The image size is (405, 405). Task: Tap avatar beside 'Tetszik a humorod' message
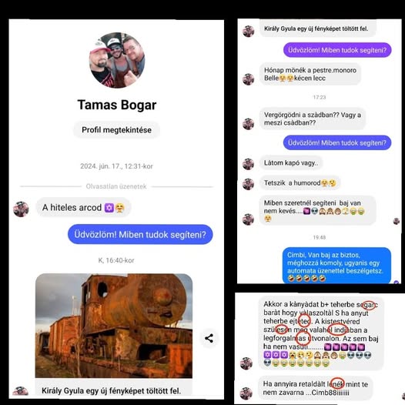(248, 184)
